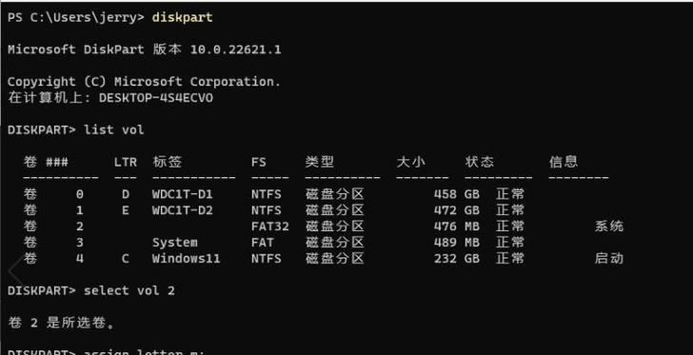Click the FAT32 file system entry
The height and width of the screenshot is (355, 693).
point(270,227)
